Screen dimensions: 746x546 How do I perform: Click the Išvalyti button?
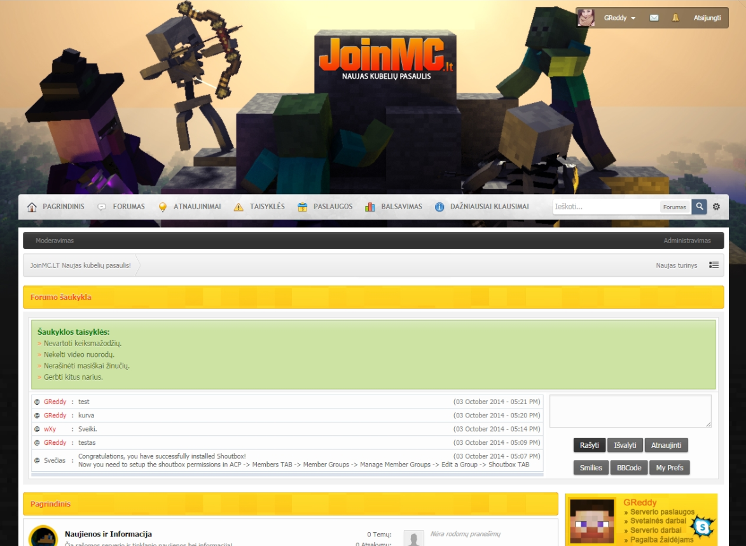pyautogui.click(x=625, y=445)
